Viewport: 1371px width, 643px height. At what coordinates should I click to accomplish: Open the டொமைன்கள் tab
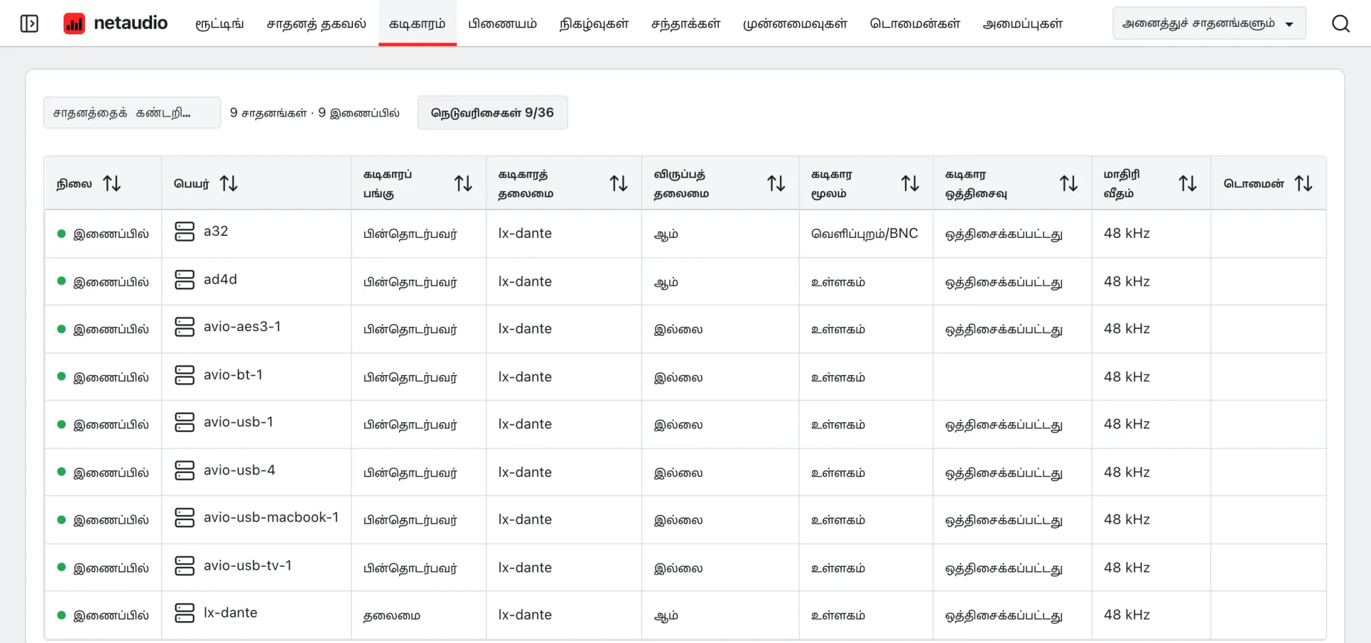915,23
